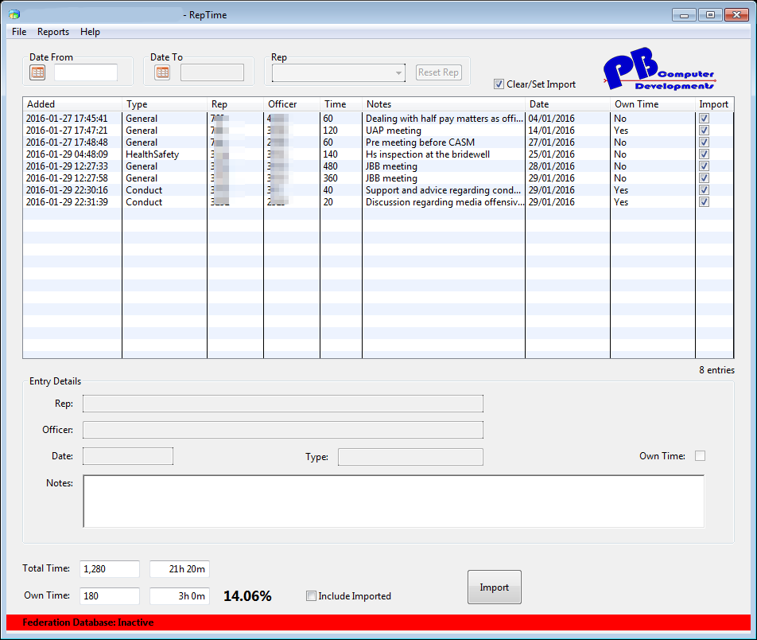Click the RepTime app icon in title bar
Viewport: 757px width, 640px height.
coord(14,14)
